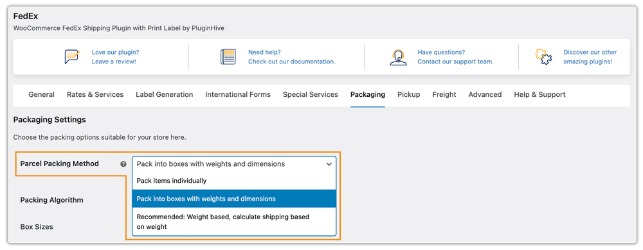
Task: Open Discover our other amazing plugins link
Action: point(590,57)
